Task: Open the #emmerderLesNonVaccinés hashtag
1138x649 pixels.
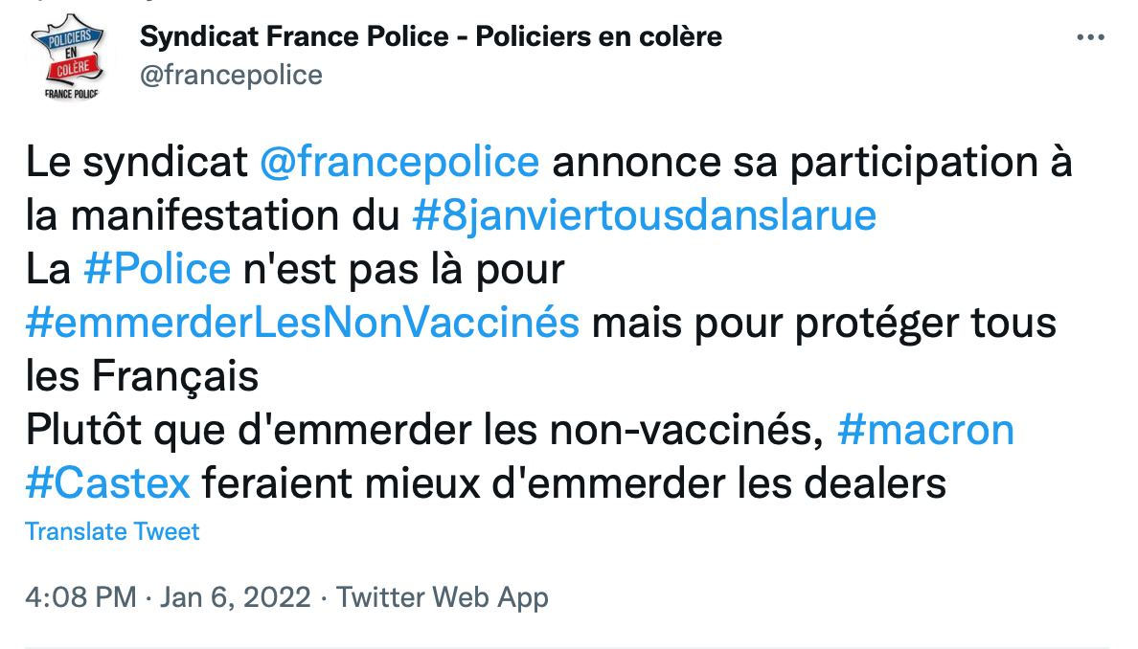Action: pos(303,324)
